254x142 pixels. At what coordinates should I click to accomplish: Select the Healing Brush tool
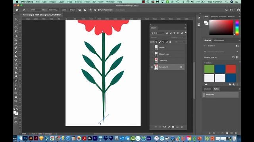coord(16,48)
